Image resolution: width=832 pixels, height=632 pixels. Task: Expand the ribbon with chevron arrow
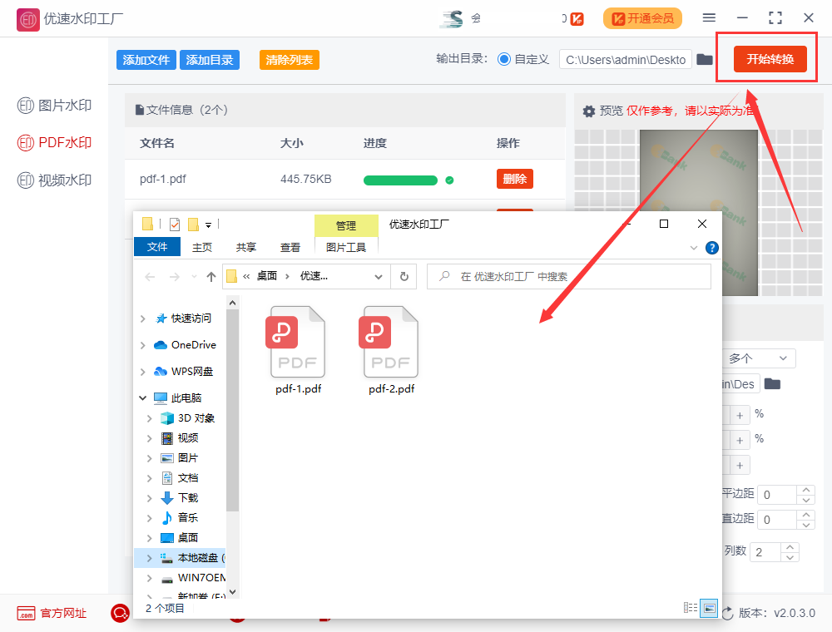click(694, 248)
